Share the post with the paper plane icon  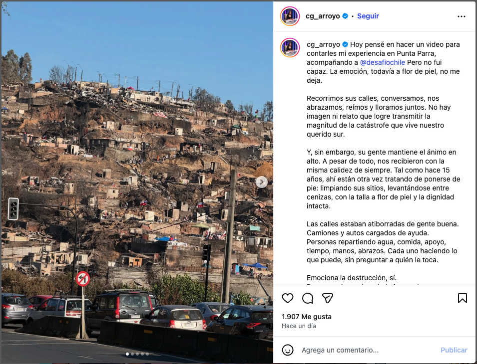(x=327, y=298)
